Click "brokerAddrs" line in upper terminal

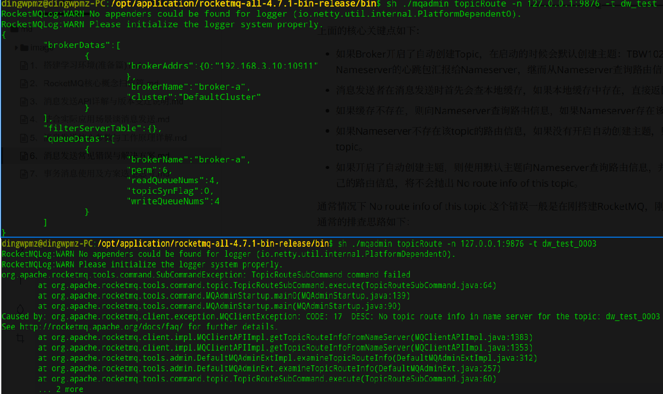pos(223,66)
